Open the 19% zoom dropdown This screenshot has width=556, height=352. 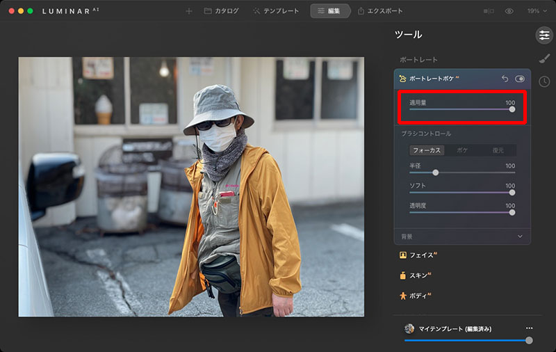537,11
